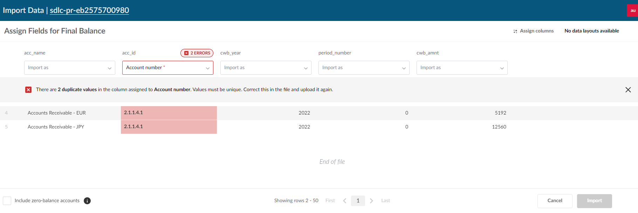Enable Include zero-balance accounts checkbox
The width and height of the screenshot is (638, 213).
coord(7,201)
